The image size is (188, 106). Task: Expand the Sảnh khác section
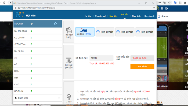[x=59, y=98]
